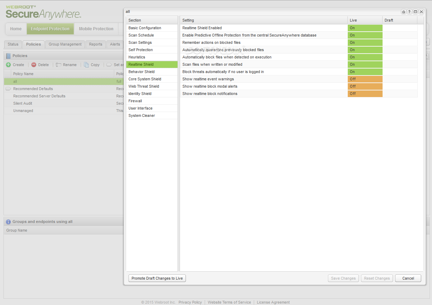The width and height of the screenshot is (432, 305).
Task: Click the Rename policy toolbar icon
Action: click(x=58, y=65)
